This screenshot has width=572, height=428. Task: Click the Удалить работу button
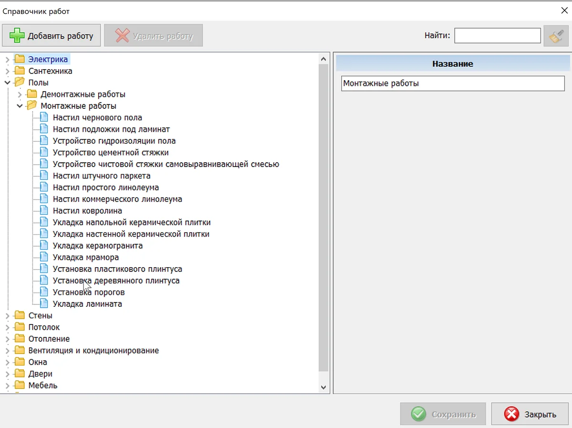(153, 36)
